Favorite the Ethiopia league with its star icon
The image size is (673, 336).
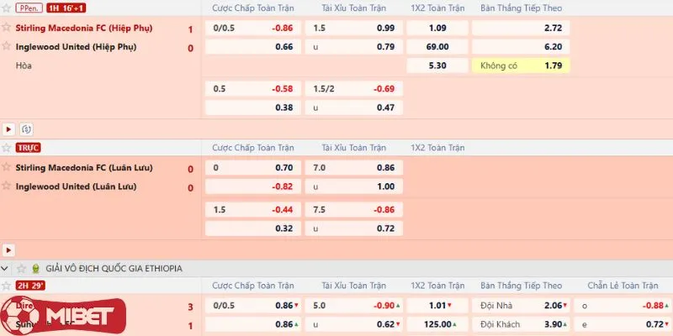point(23,268)
